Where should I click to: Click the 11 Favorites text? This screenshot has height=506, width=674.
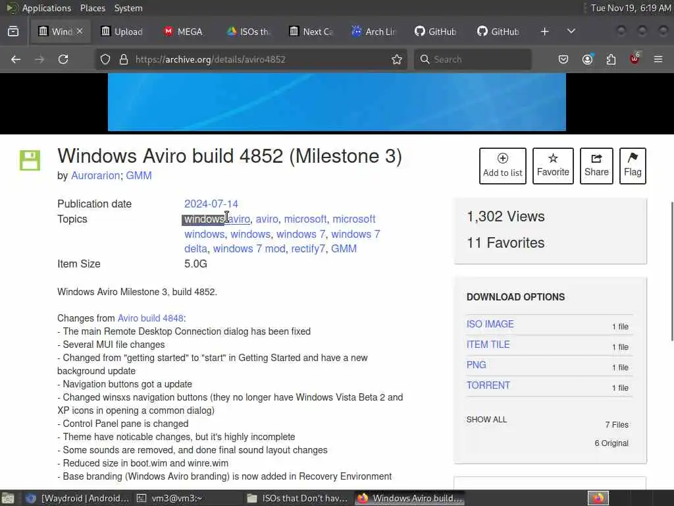[x=505, y=243]
